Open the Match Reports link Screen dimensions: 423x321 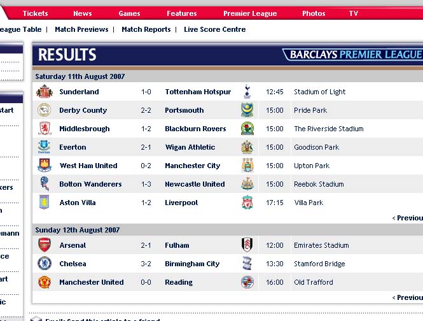point(146,29)
